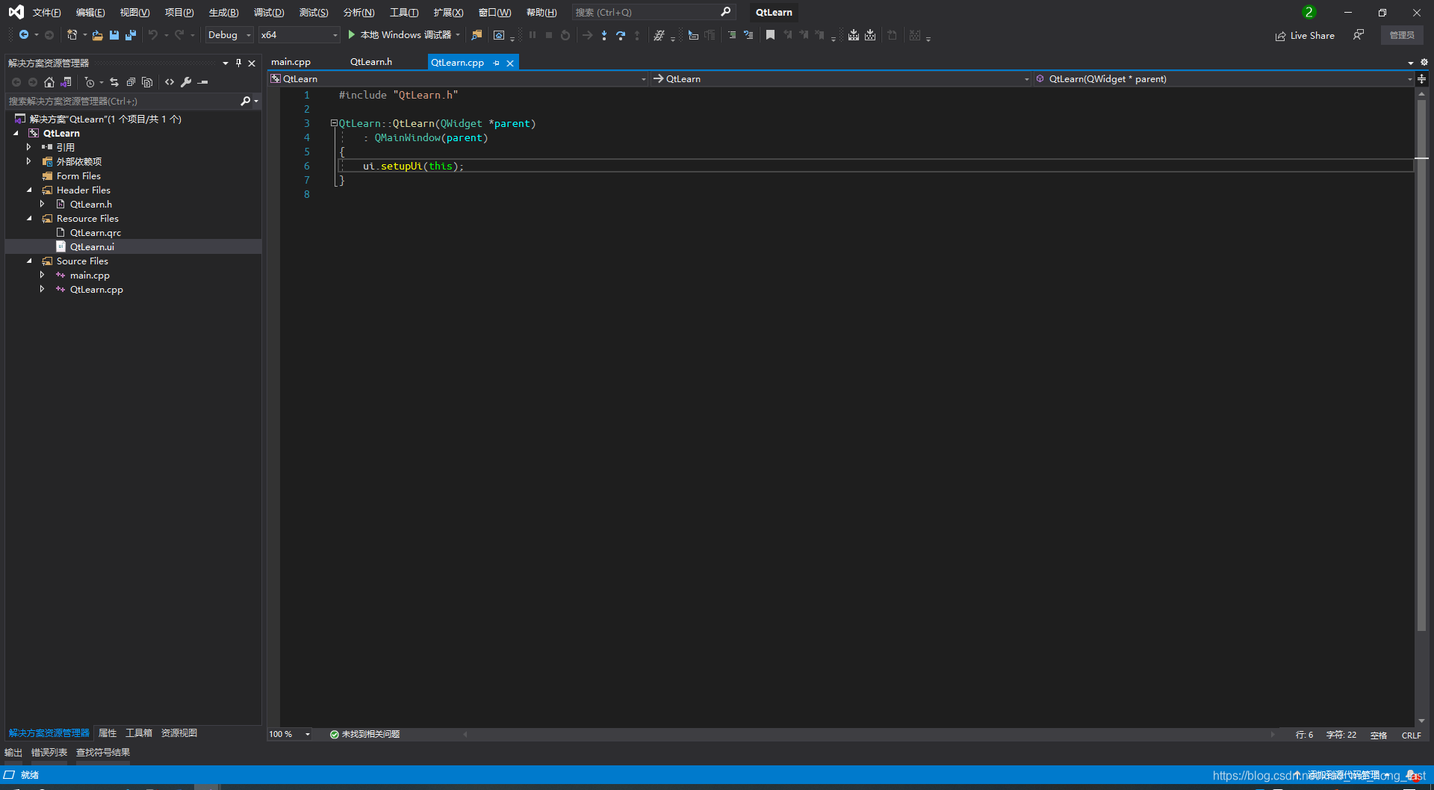Expand the 引用 references node

tap(29, 147)
